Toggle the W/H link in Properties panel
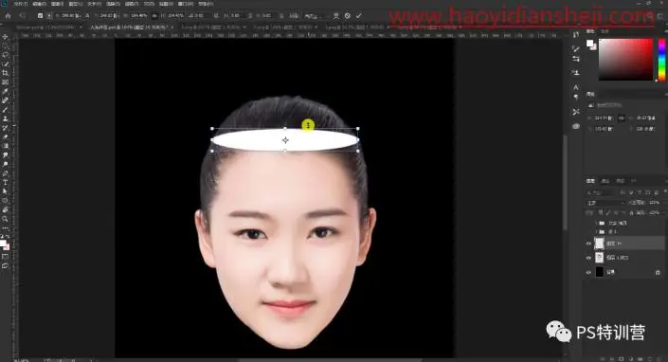The height and width of the screenshot is (362, 668). click(622, 118)
